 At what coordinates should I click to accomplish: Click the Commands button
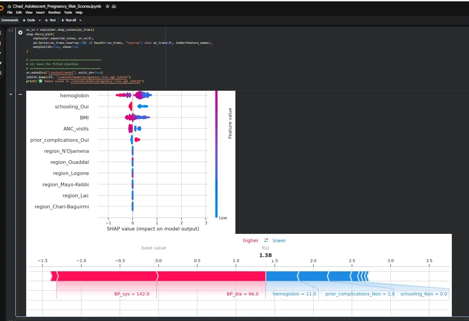pos(9,20)
